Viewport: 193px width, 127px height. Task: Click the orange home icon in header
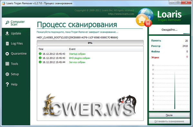coord(141,20)
